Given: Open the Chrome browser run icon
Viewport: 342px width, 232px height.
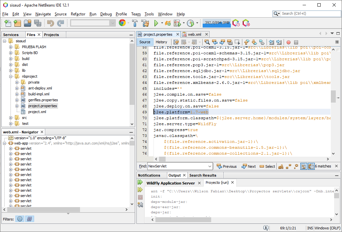Looking at the screenshot, I should pos(122,23).
